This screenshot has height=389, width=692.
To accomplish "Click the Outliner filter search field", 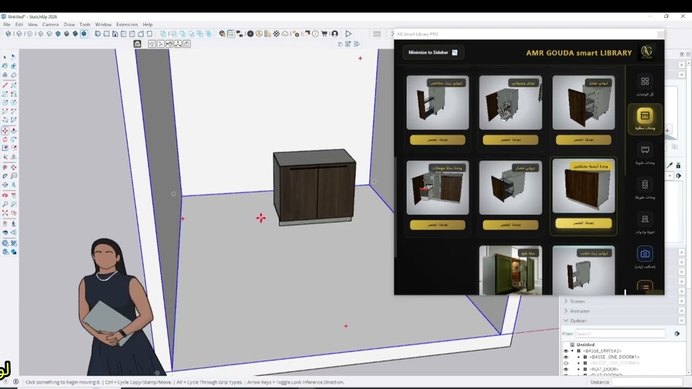I will (x=620, y=334).
